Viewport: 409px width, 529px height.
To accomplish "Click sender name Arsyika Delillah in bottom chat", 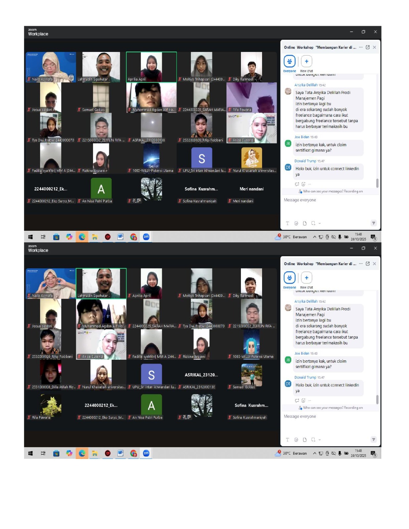I will click(306, 301).
